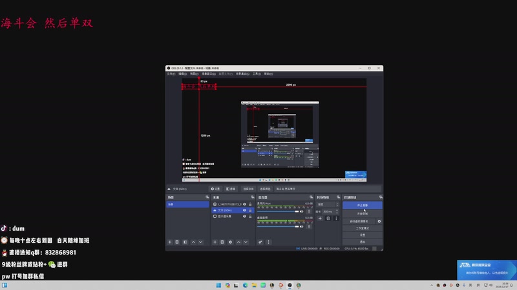Click the 开始录制 button

(x=363, y=213)
